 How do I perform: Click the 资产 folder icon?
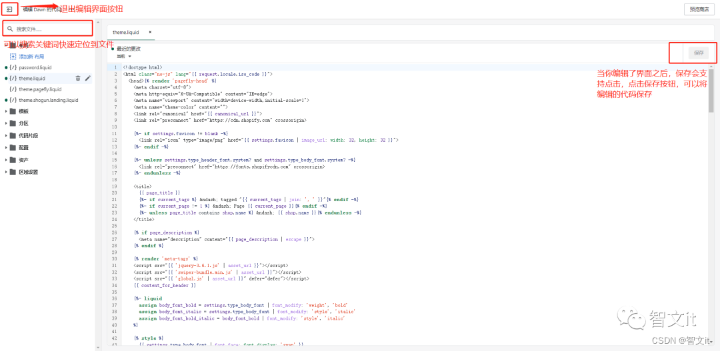pyautogui.click(x=13, y=160)
